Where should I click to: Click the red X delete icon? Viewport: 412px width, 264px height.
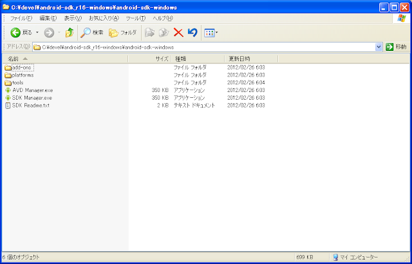(x=178, y=33)
